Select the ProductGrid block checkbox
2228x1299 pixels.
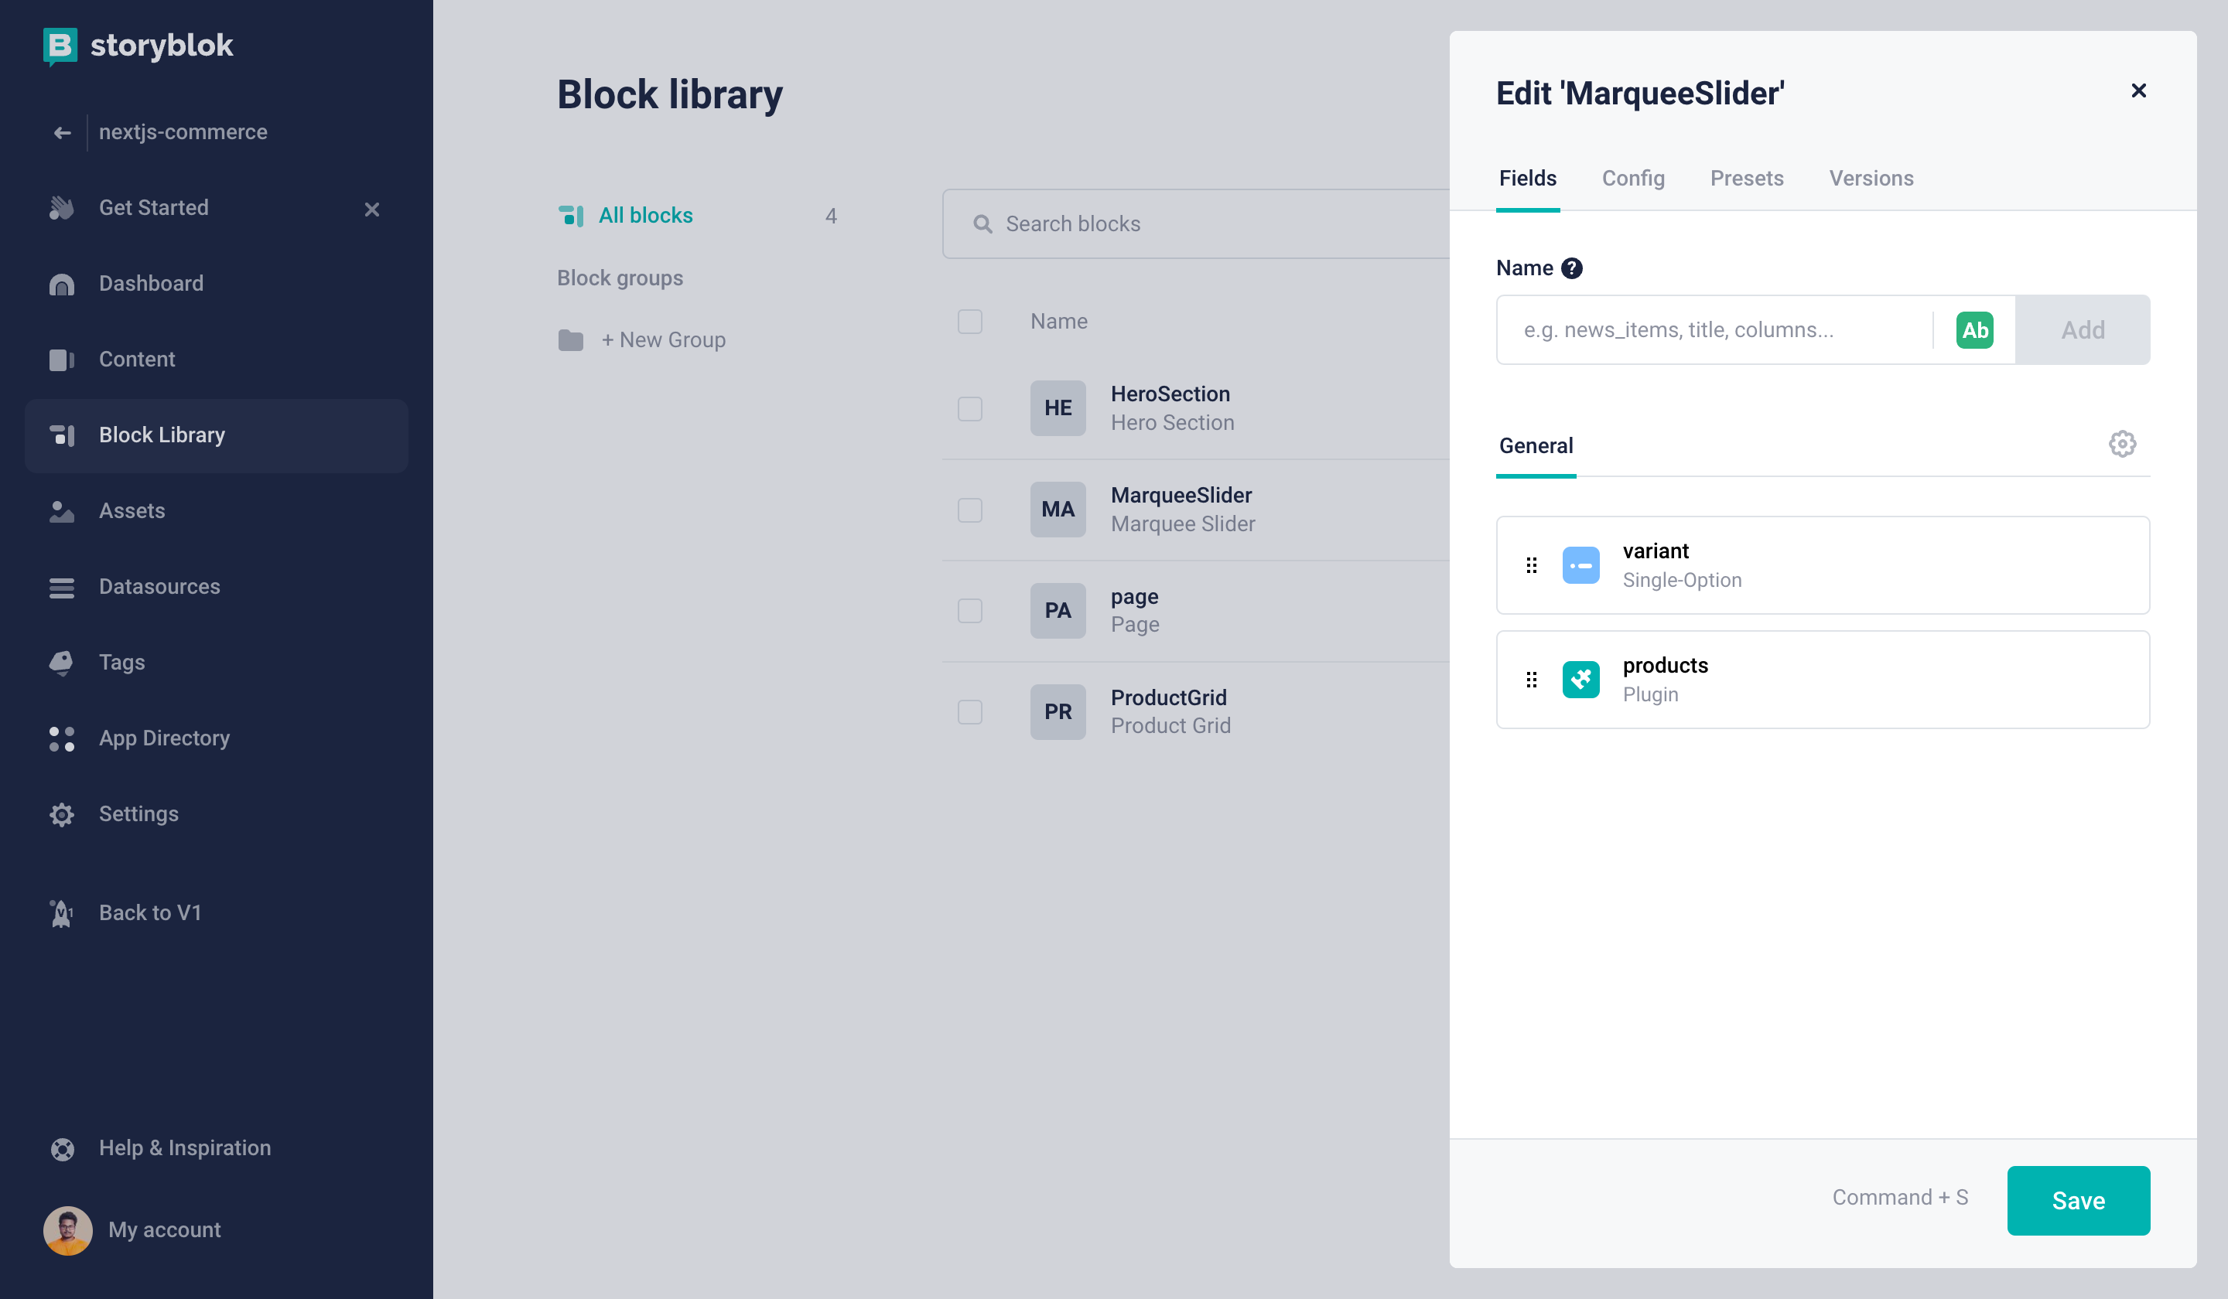pos(970,712)
